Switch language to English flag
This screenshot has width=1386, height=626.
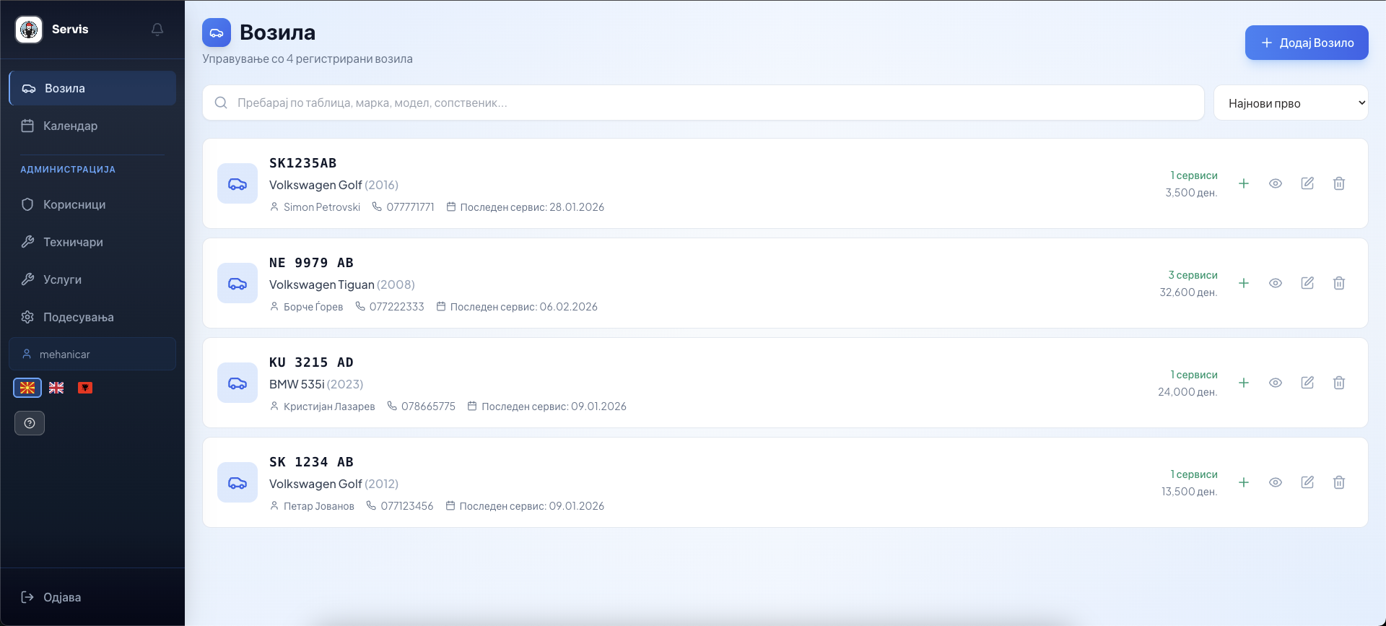56,388
